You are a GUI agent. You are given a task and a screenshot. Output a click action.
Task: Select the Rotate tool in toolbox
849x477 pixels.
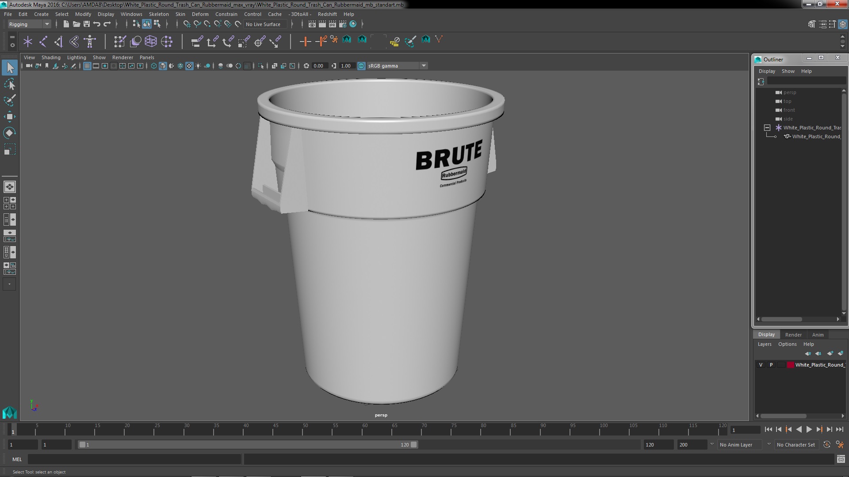coord(9,133)
